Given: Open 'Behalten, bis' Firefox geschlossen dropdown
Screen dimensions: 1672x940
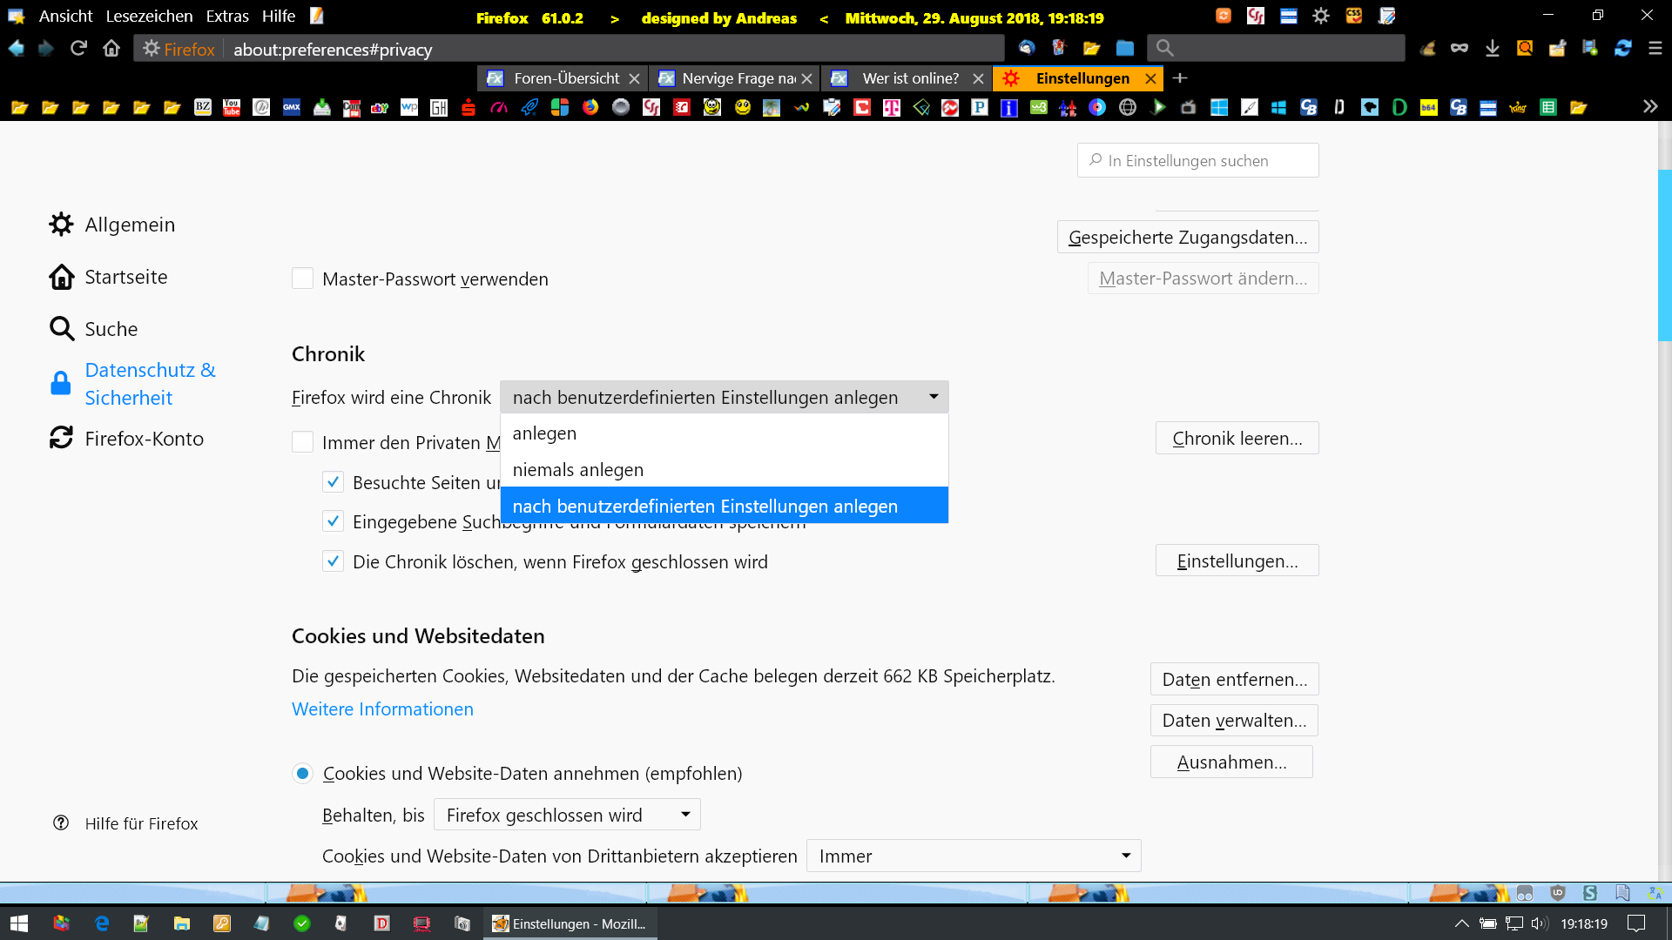Looking at the screenshot, I should click(567, 815).
